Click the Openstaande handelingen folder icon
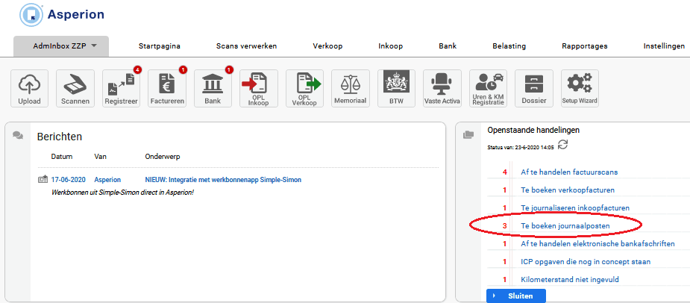Image resolution: width=690 pixels, height=303 pixels. pos(469,135)
